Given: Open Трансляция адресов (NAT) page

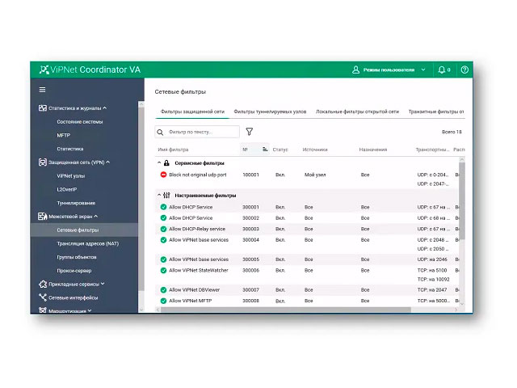Looking at the screenshot, I should tap(87, 243).
